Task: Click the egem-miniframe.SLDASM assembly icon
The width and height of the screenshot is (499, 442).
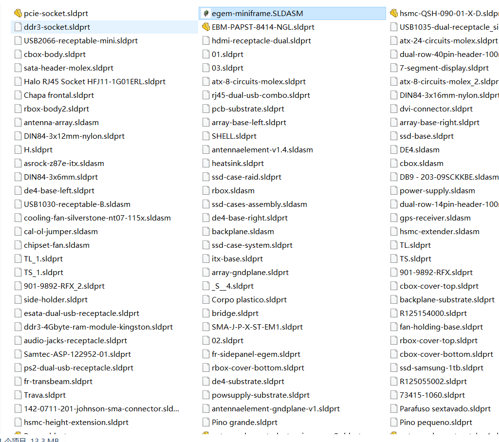Action: [x=206, y=13]
